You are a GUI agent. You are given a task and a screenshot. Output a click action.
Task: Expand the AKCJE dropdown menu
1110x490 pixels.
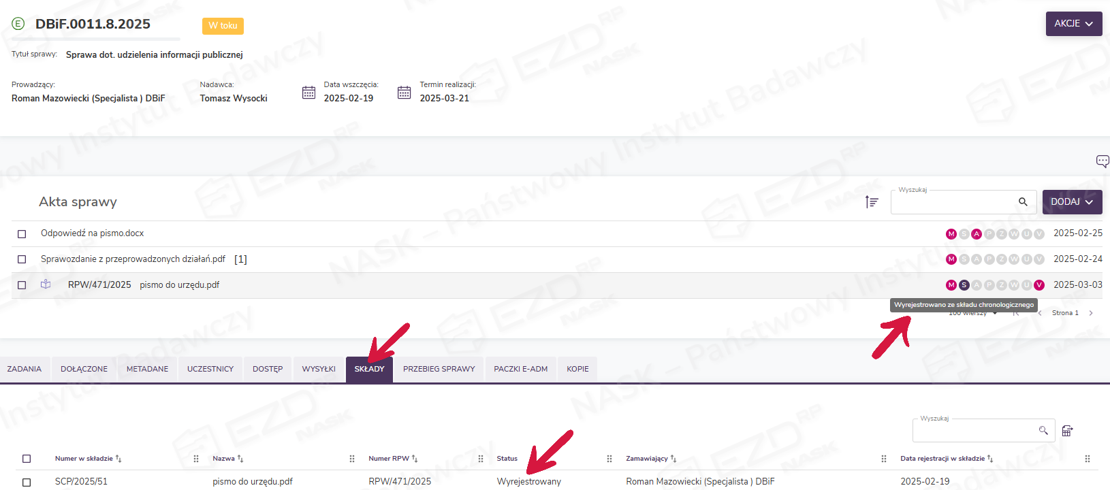click(x=1073, y=24)
